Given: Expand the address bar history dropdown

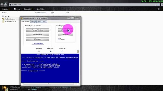Looking at the screenshot, I should tap(156, 5).
